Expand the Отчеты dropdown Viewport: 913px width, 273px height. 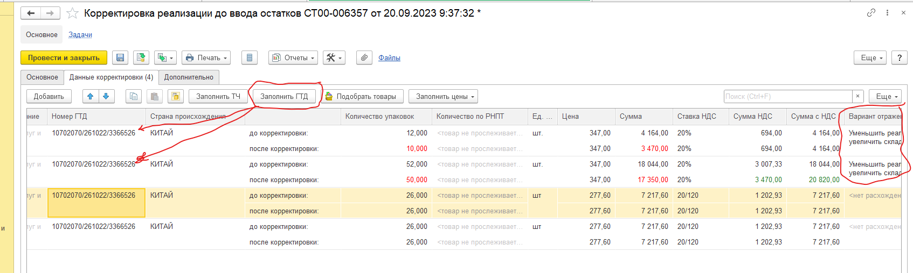pyautogui.click(x=293, y=58)
